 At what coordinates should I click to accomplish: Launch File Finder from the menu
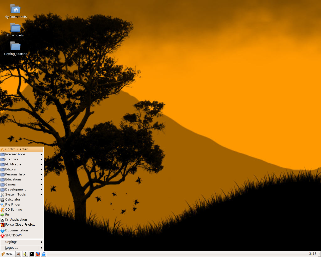(x=22, y=205)
